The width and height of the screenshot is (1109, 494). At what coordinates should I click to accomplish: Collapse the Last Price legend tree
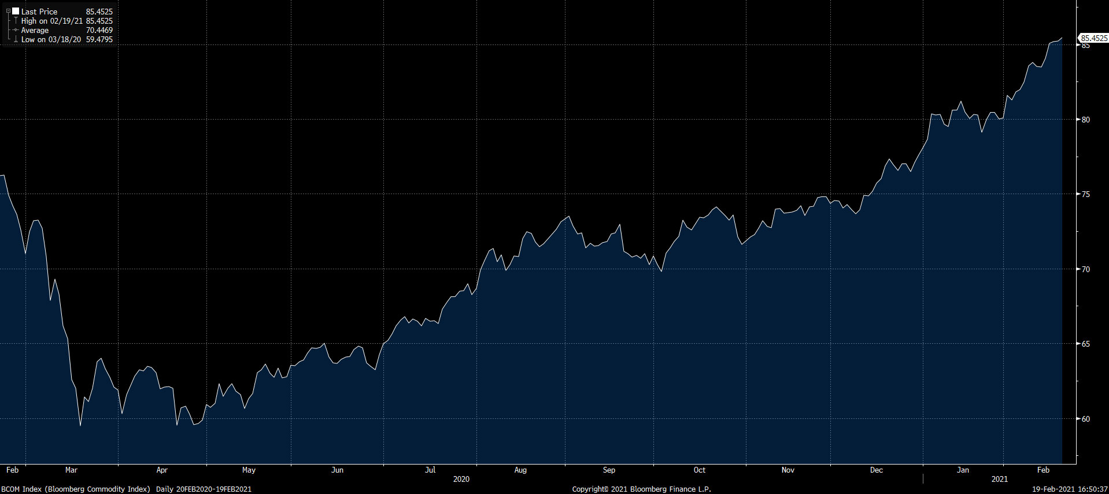coord(8,11)
